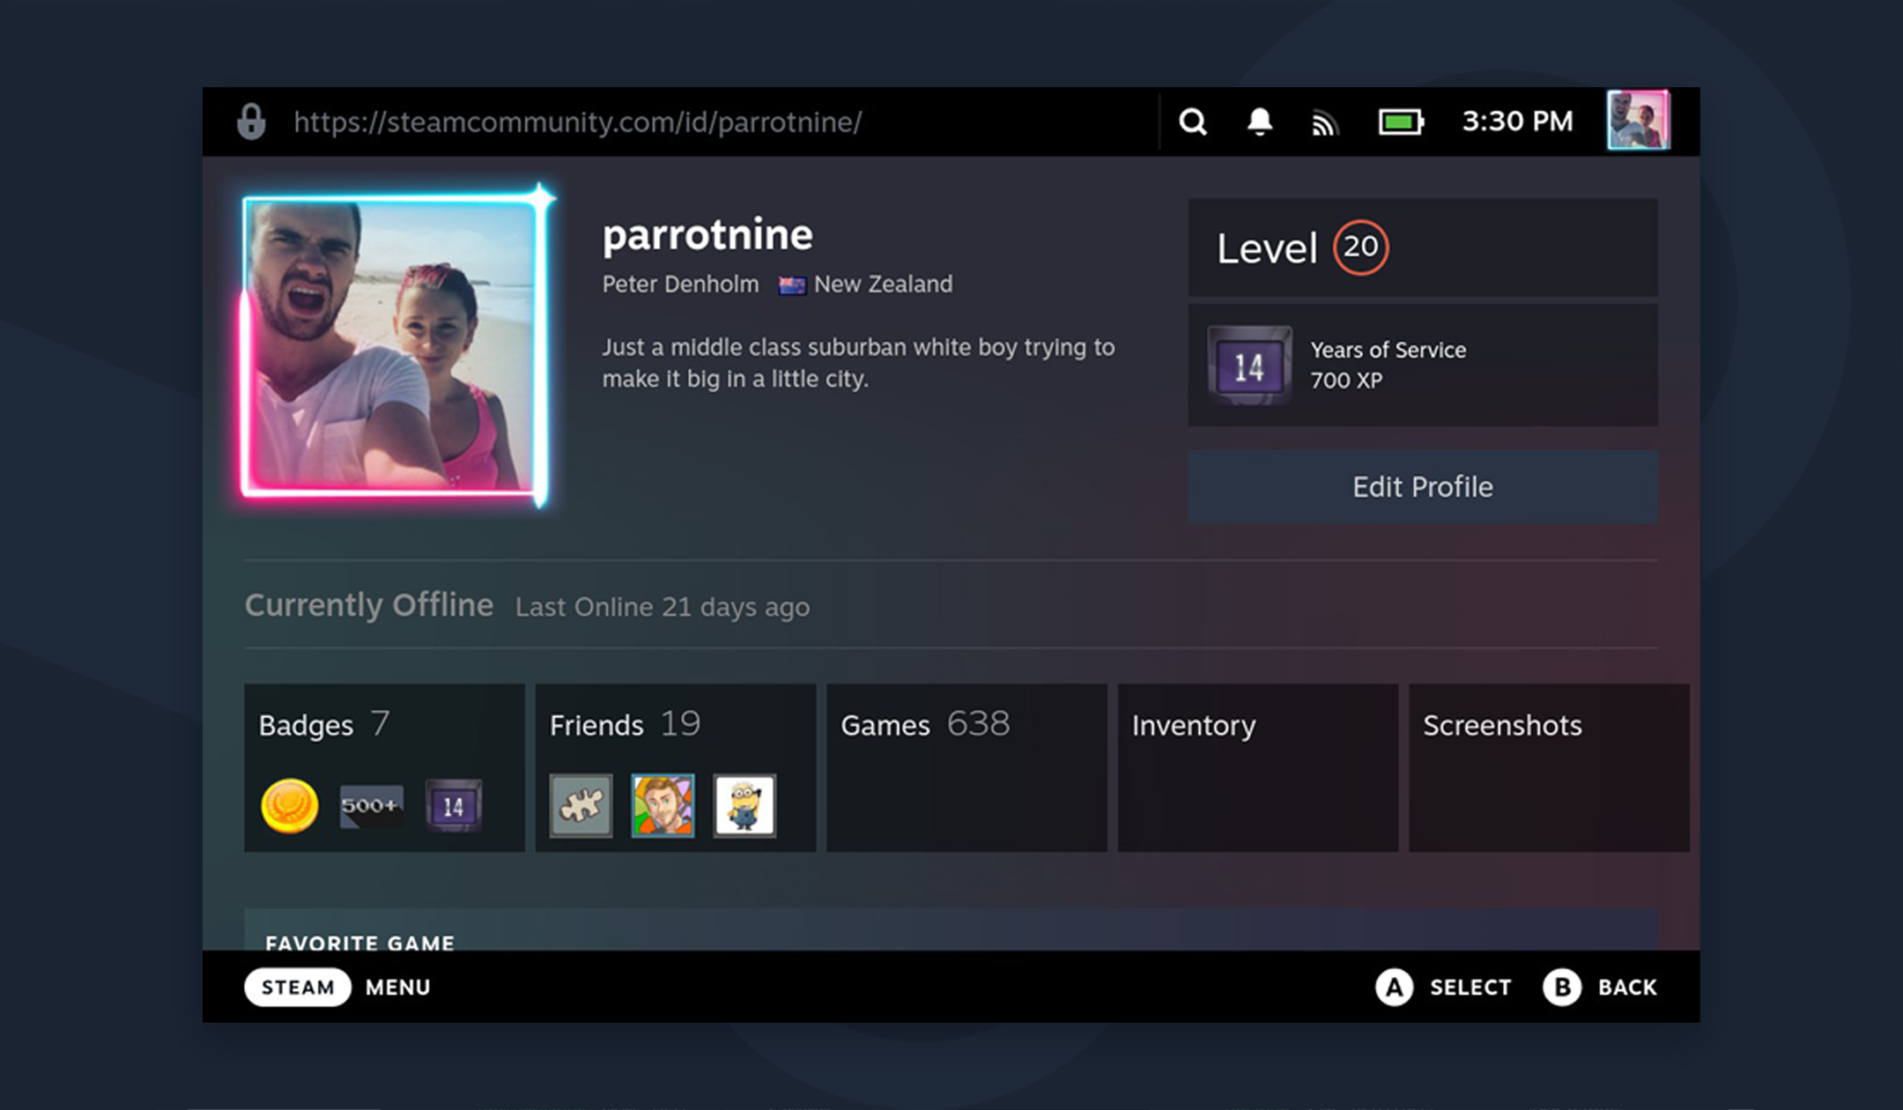Click the New Zealand flag icon
The image size is (1903, 1110).
click(791, 285)
